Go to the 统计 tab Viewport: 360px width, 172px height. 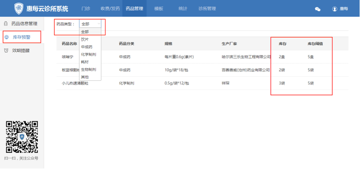click(x=183, y=9)
